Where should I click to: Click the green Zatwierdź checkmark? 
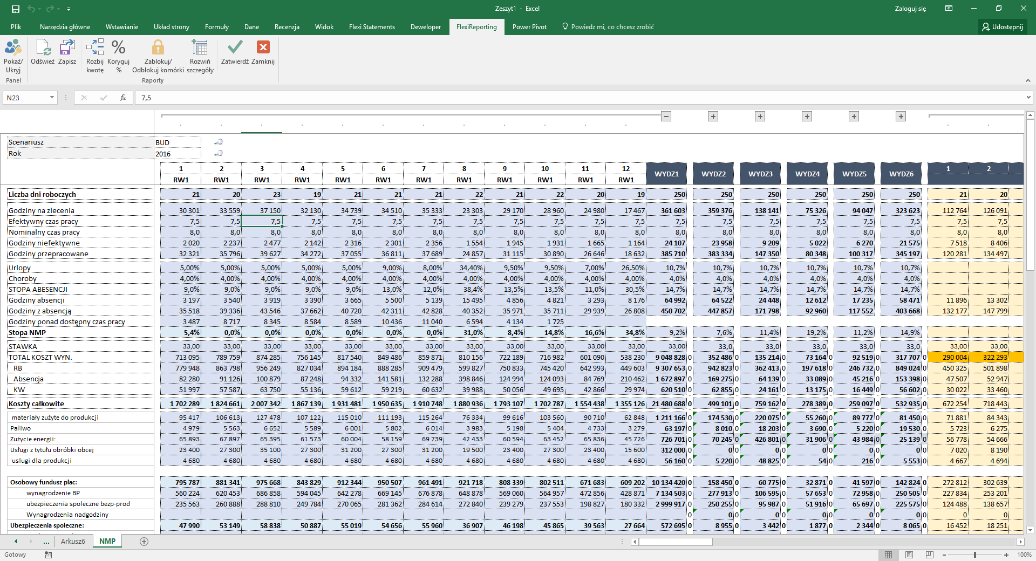click(x=235, y=47)
